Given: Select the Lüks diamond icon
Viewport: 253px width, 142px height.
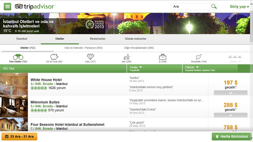Looking at the screenshot, I should (90, 57).
